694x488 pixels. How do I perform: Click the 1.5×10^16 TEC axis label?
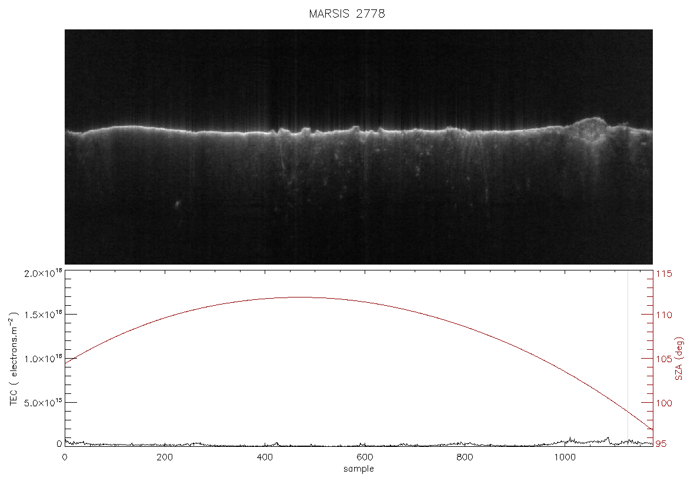(x=43, y=315)
